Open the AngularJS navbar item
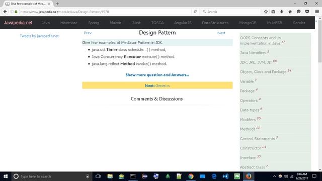The width and height of the screenshot is (322, 181). click(x=183, y=23)
